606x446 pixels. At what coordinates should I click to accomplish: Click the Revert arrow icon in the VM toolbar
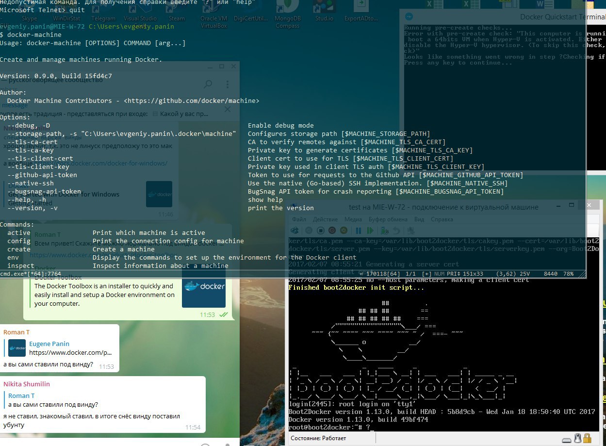click(x=395, y=231)
